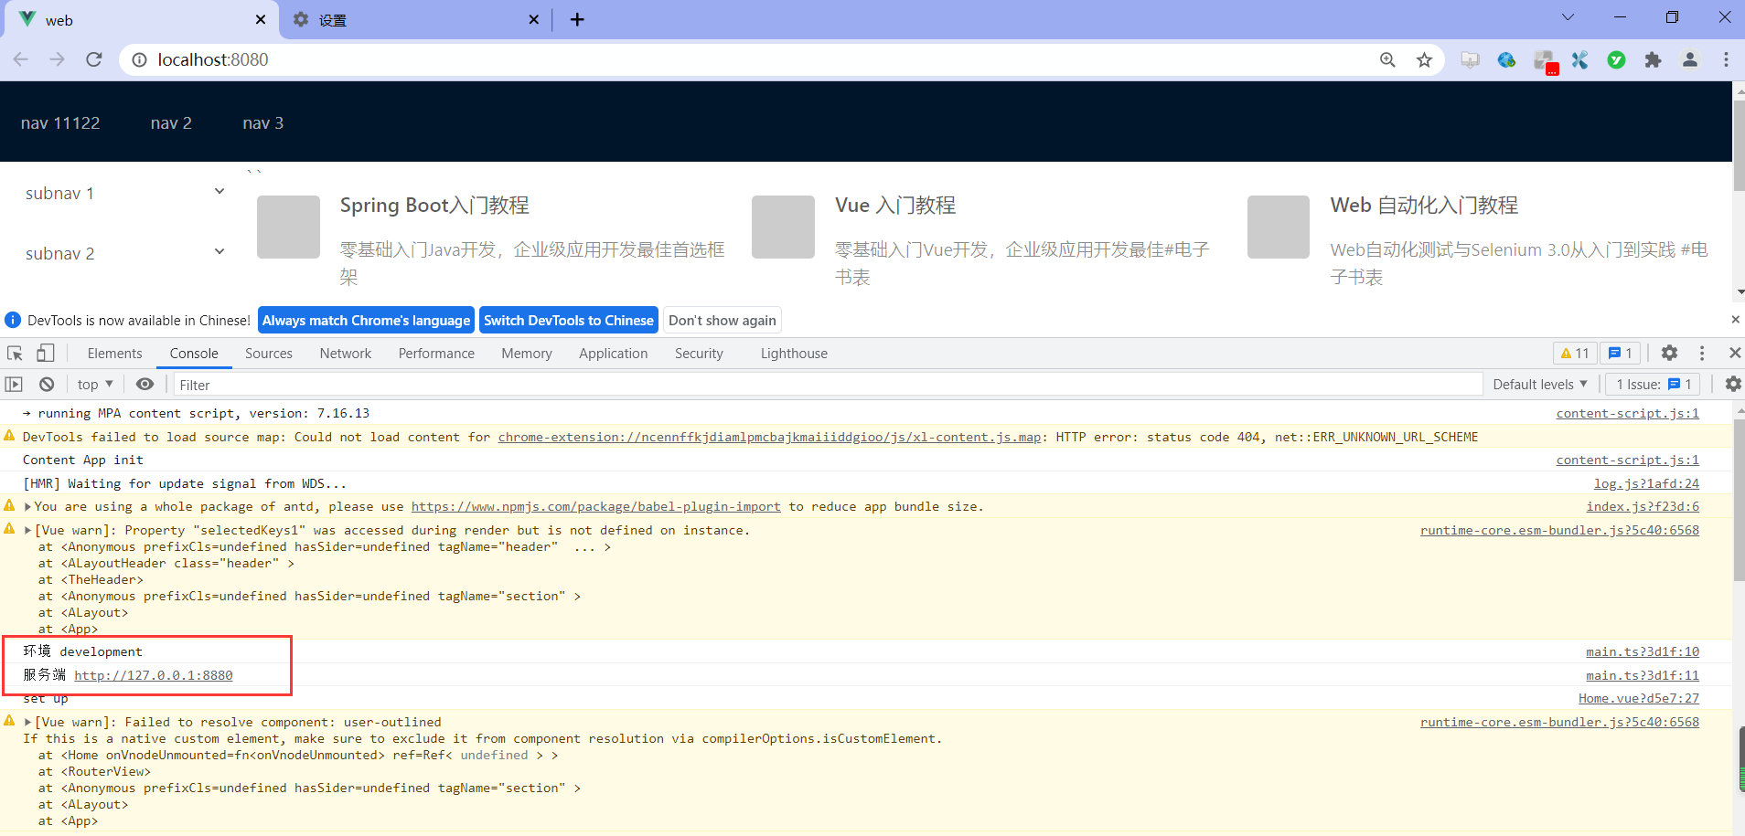Open site information icon in address bar
The width and height of the screenshot is (1745, 836).
click(139, 59)
